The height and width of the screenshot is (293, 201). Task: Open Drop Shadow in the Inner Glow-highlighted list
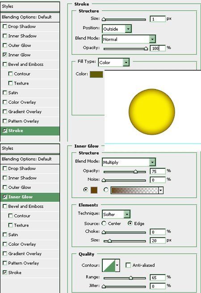[22, 168]
